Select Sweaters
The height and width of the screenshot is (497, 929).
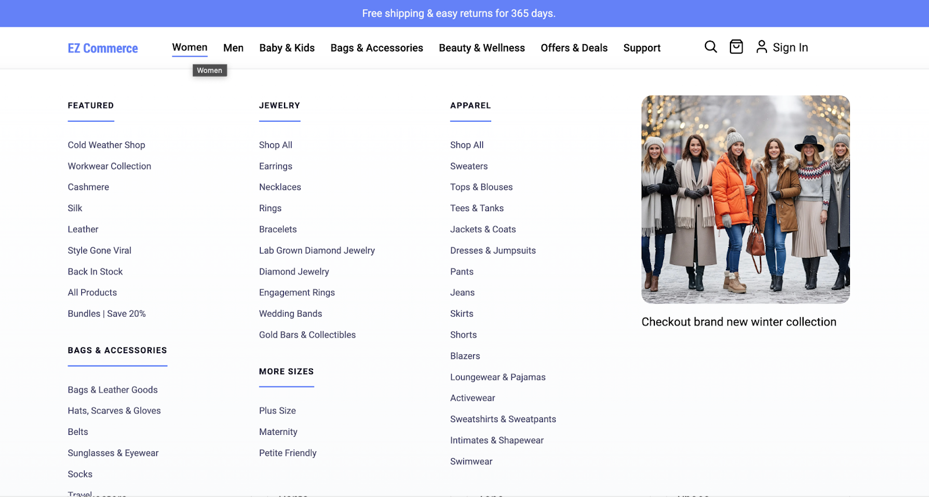click(469, 166)
